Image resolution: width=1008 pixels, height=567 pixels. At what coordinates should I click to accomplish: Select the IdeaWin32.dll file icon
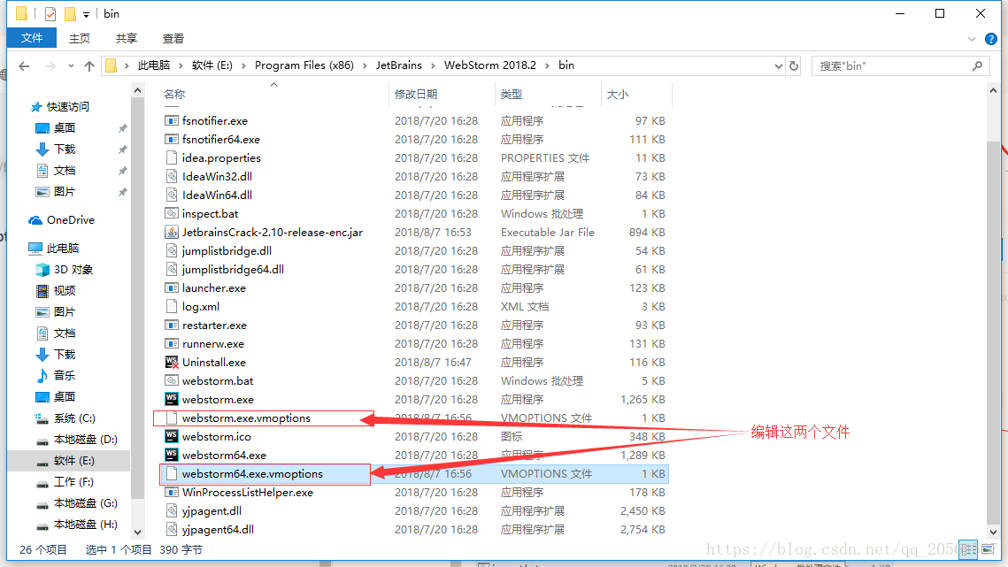[171, 176]
